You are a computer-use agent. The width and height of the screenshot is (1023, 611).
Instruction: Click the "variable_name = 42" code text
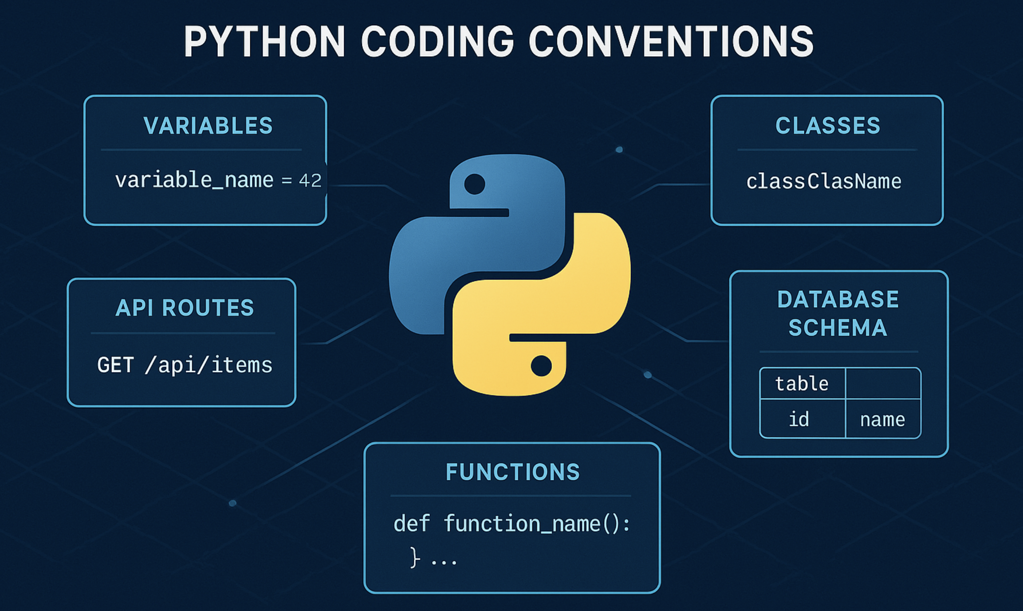tap(218, 180)
